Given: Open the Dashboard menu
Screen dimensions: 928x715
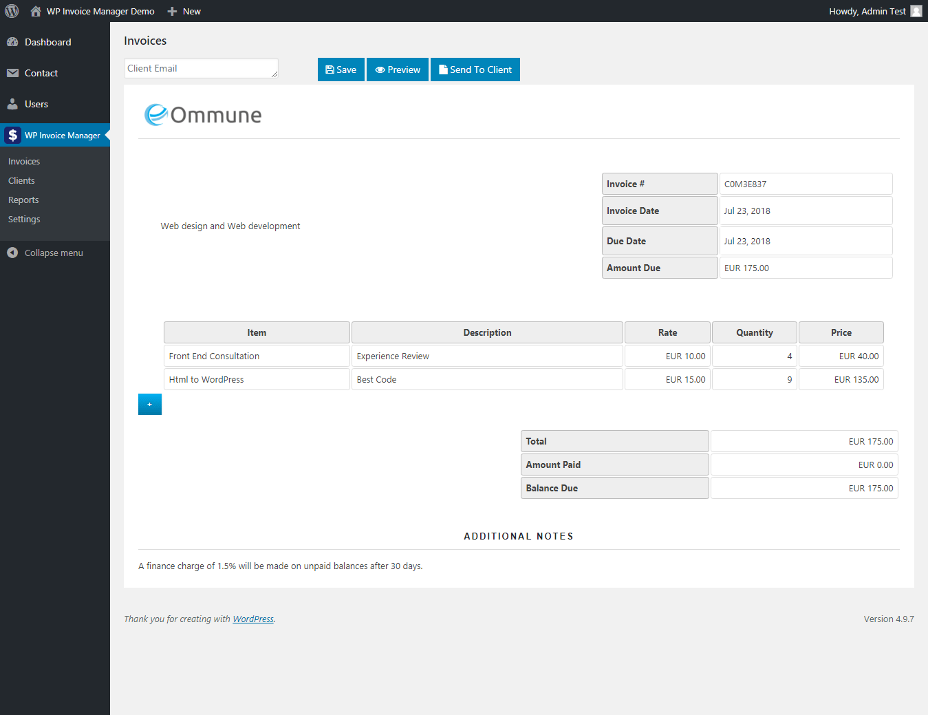Looking at the screenshot, I should click(55, 42).
